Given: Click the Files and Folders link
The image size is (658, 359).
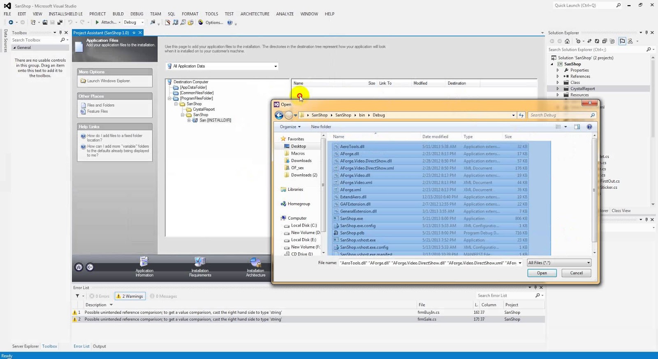Looking at the screenshot, I should point(101,105).
